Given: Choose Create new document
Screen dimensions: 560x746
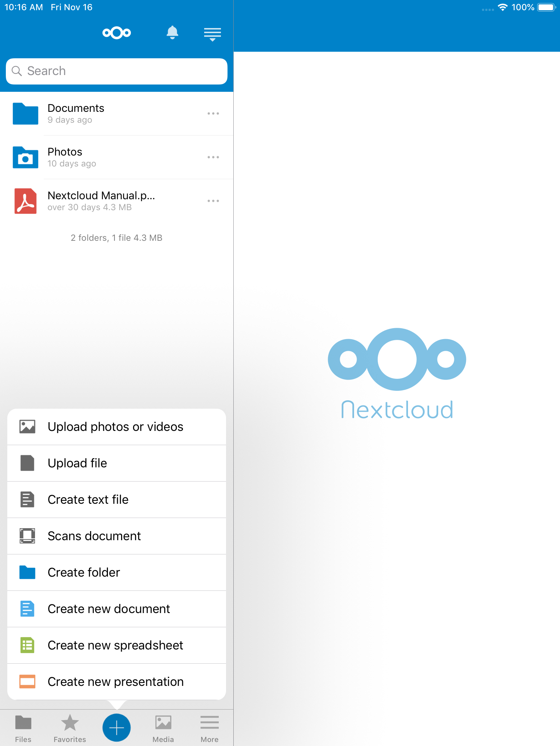Looking at the screenshot, I should (117, 609).
